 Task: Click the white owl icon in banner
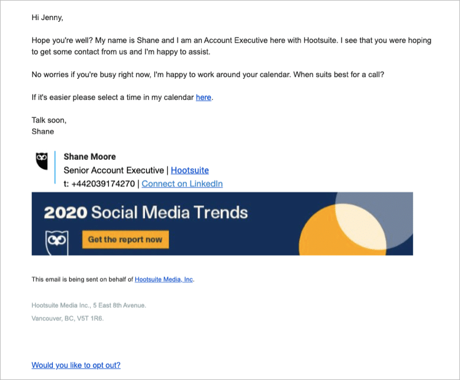pyautogui.click(x=57, y=243)
